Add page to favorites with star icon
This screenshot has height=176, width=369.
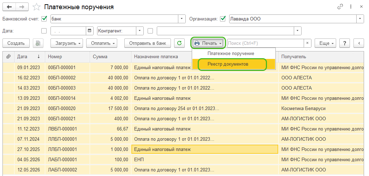[x=36, y=7]
